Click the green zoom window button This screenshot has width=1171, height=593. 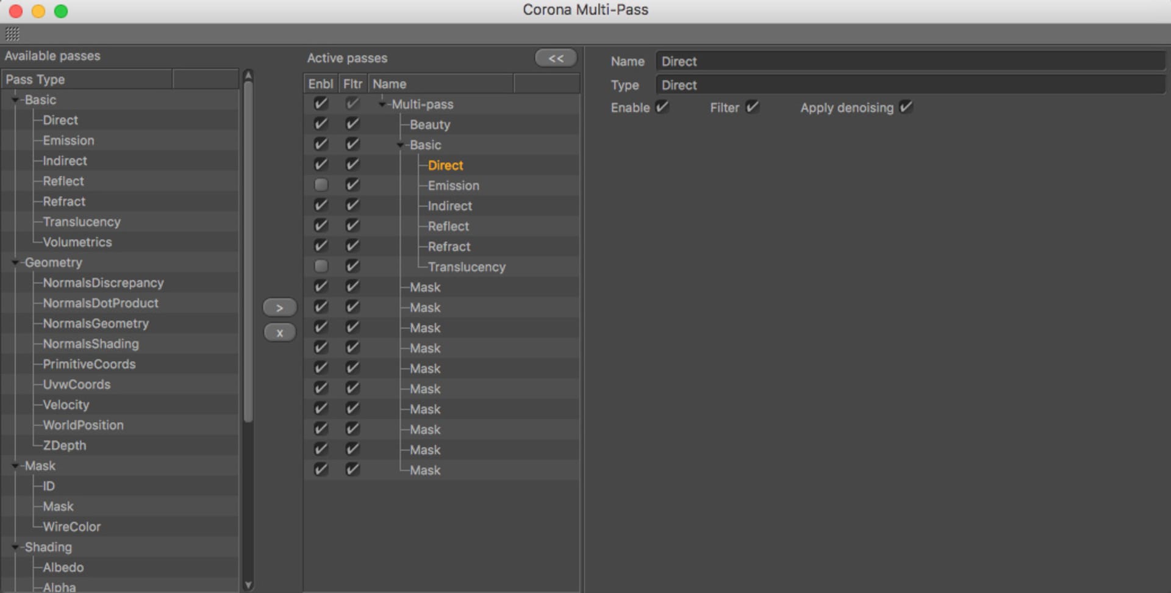[61, 11]
